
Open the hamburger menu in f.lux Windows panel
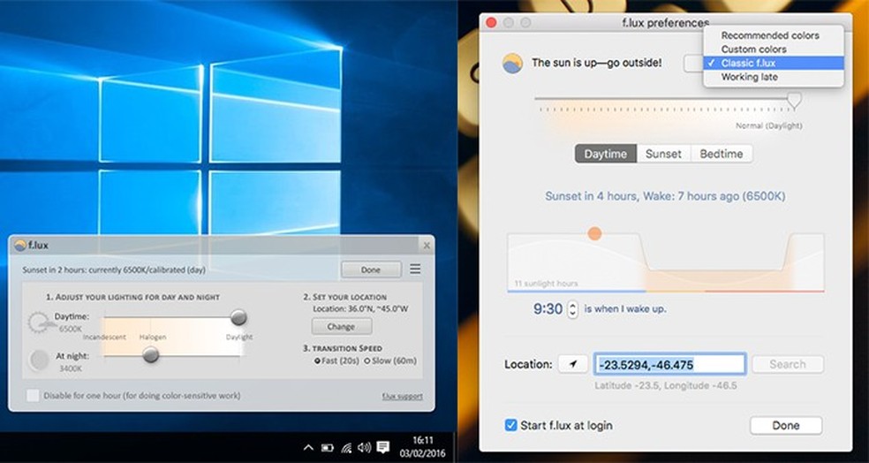(415, 269)
